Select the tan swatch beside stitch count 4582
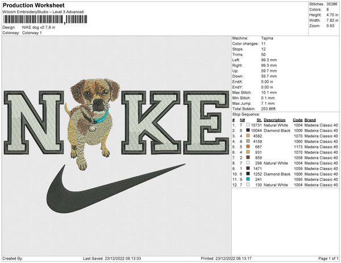Viewport: 341px width, 263px height. [x=248, y=136]
